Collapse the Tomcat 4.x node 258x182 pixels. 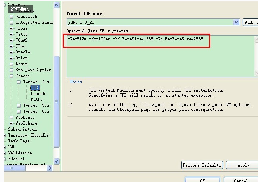pos(19,82)
